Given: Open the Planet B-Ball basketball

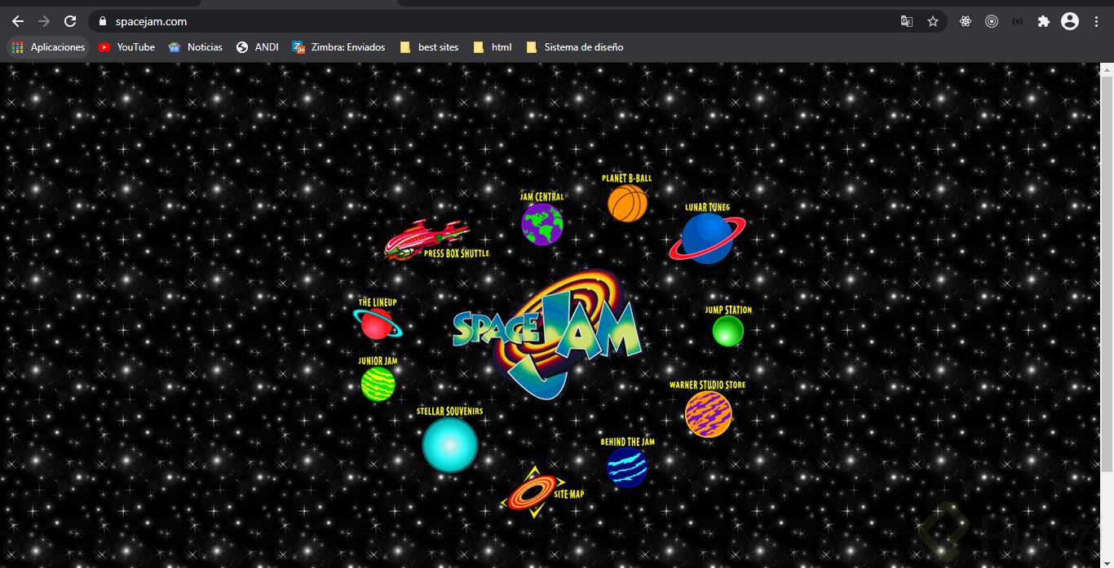Looking at the screenshot, I should click(627, 203).
